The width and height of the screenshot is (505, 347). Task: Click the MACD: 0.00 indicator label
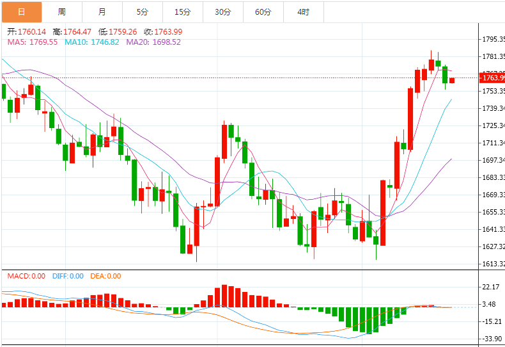tap(26, 276)
